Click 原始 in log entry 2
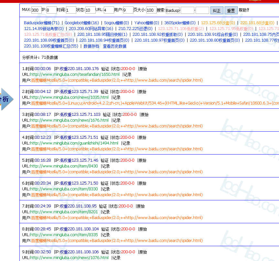This screenshot has width=279, height=261. 143,92
